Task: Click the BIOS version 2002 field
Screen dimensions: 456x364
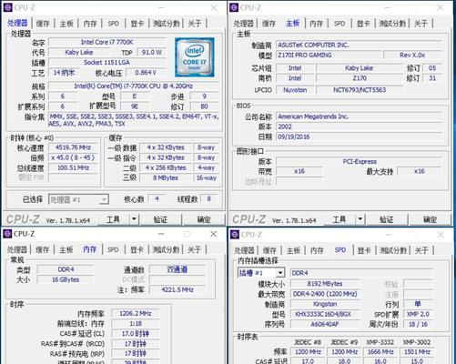Action: pos(359,126)
